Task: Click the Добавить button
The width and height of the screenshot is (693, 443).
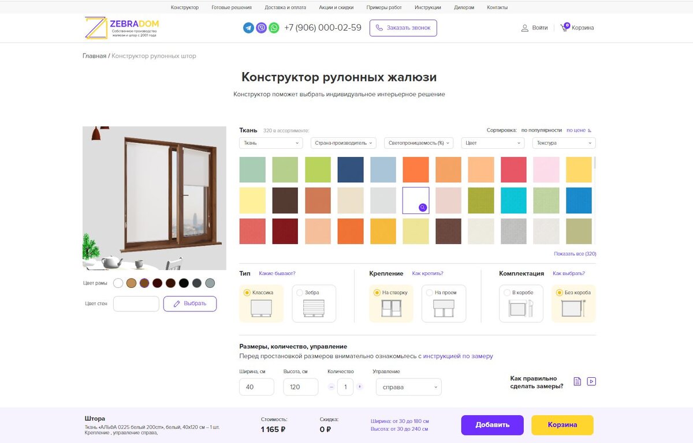Action: [491, 425]
